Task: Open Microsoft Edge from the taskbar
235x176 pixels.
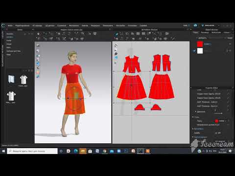Action: [76, 151]
